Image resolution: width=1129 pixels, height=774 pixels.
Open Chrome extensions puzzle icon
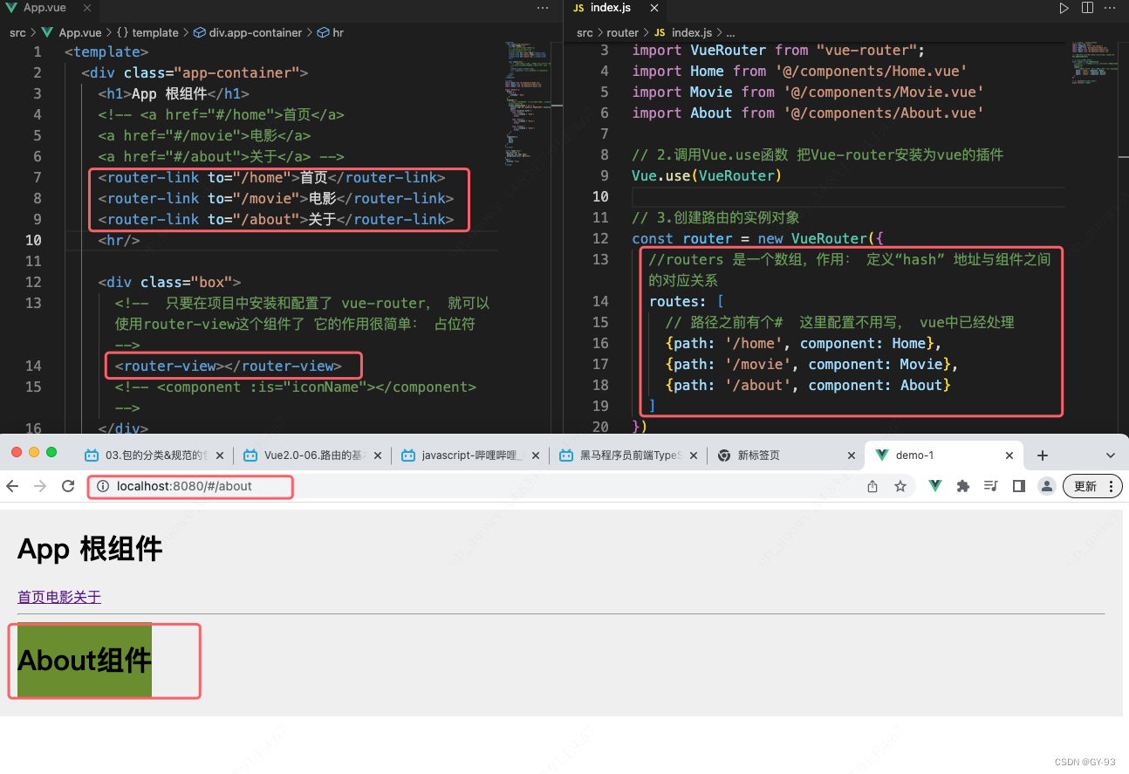tap(963, 486)
